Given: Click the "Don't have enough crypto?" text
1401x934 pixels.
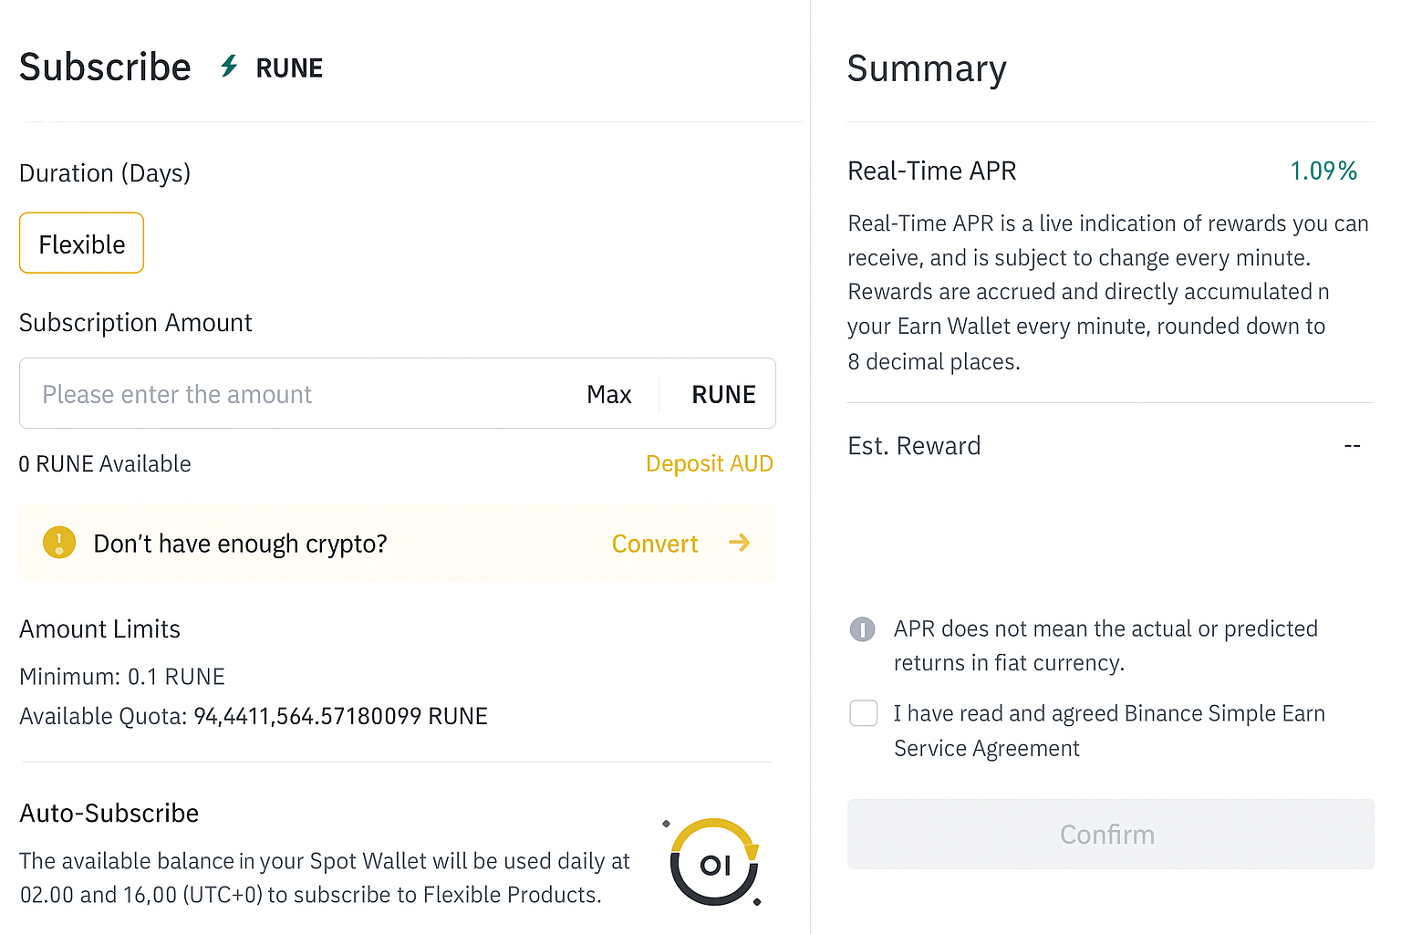Looking at the screenshot, I should 240,544.
